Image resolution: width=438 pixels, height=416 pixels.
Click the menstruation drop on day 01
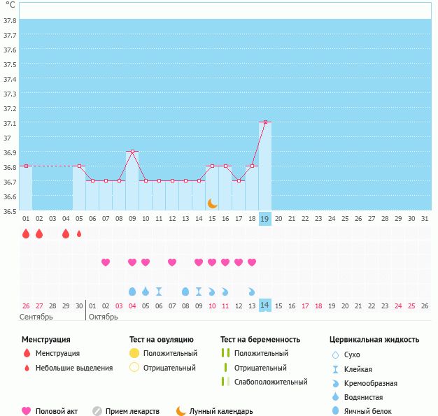coord(26,234)
